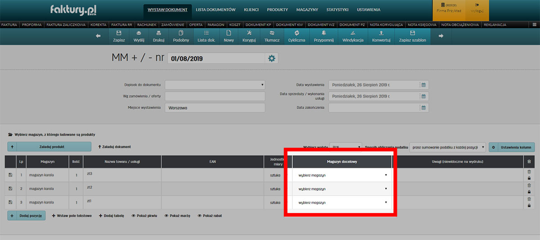Image resolution: width=540 pixels, height=240 pixels.
Task: Create similar document with Podobny
Action: pos(181,36)
